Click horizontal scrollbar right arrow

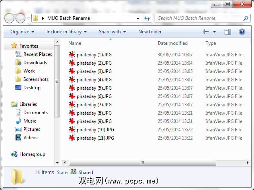point(248,163)
